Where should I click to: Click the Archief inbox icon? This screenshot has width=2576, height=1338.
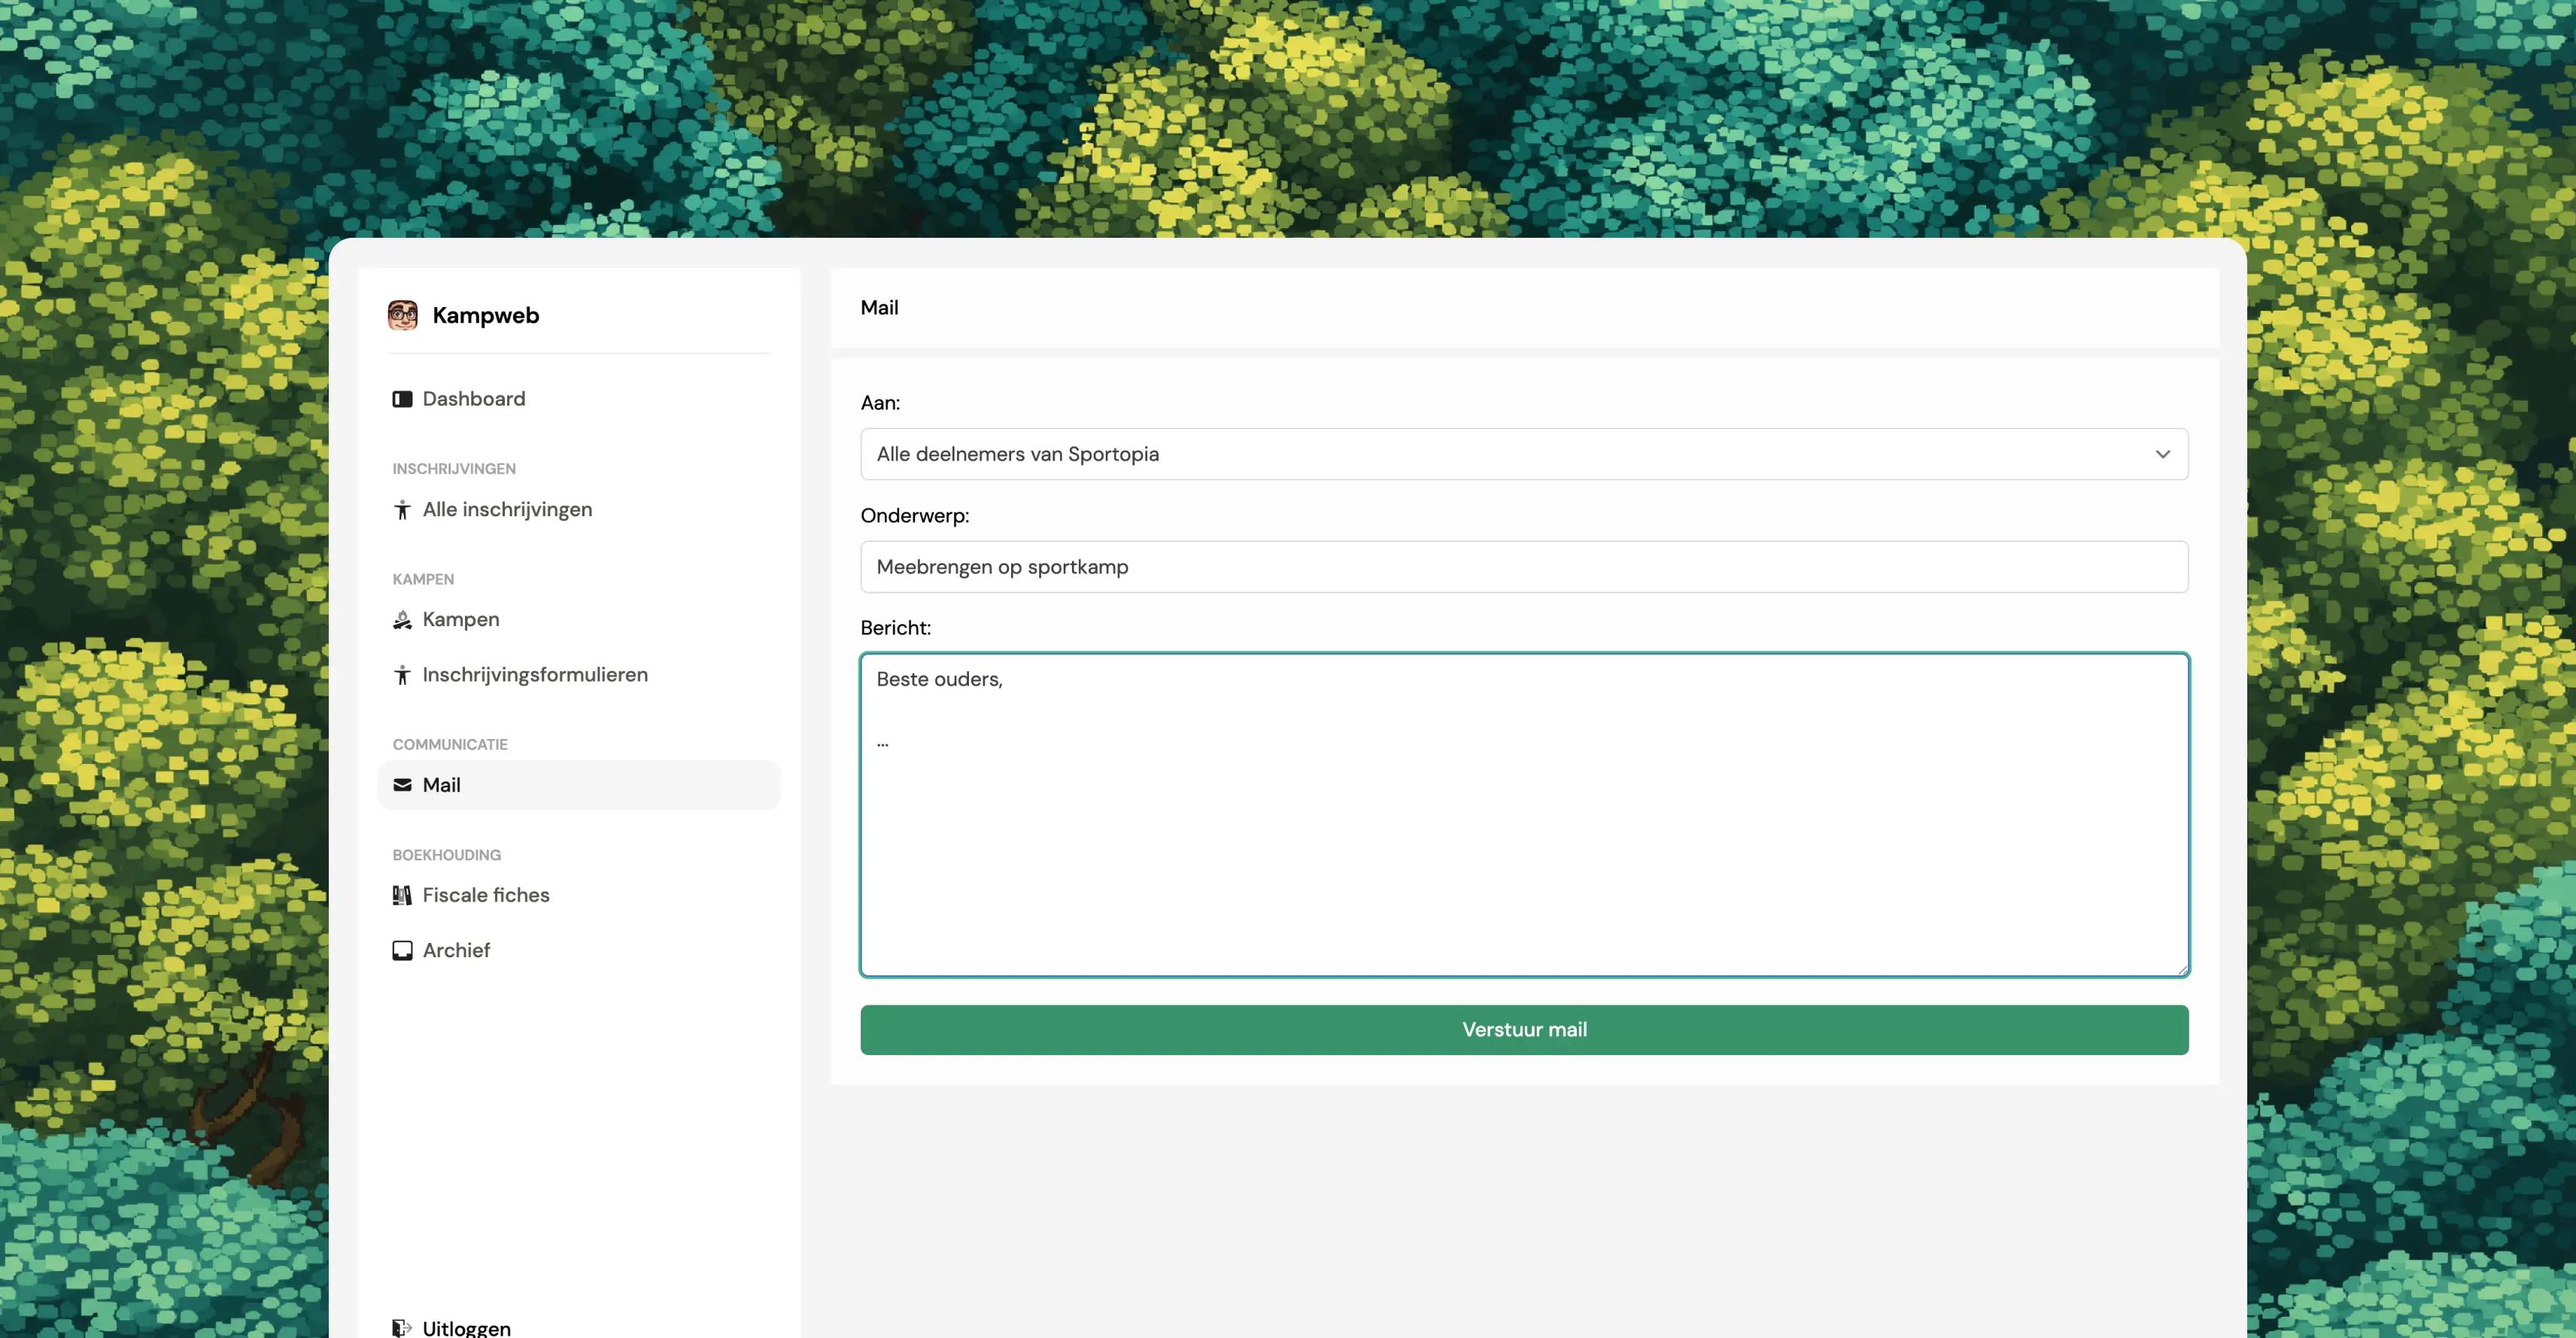402,950
